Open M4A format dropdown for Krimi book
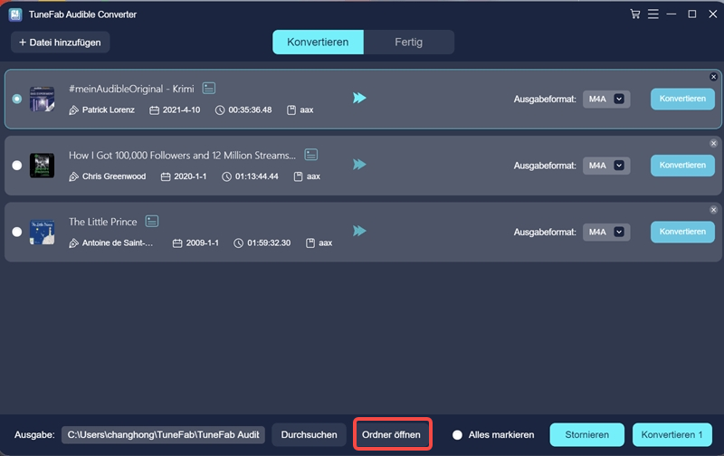Screen dimensions: 724x456 [606, 99]
